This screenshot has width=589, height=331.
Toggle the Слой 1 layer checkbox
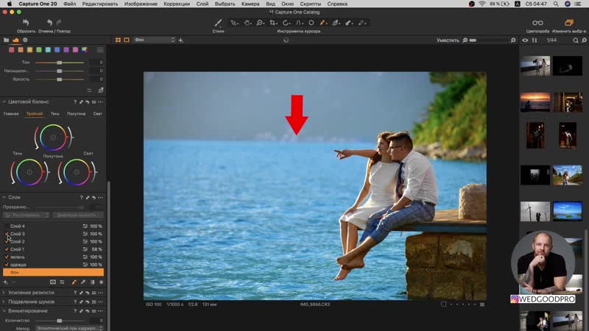pyautogui.click(x=7, y=249)
